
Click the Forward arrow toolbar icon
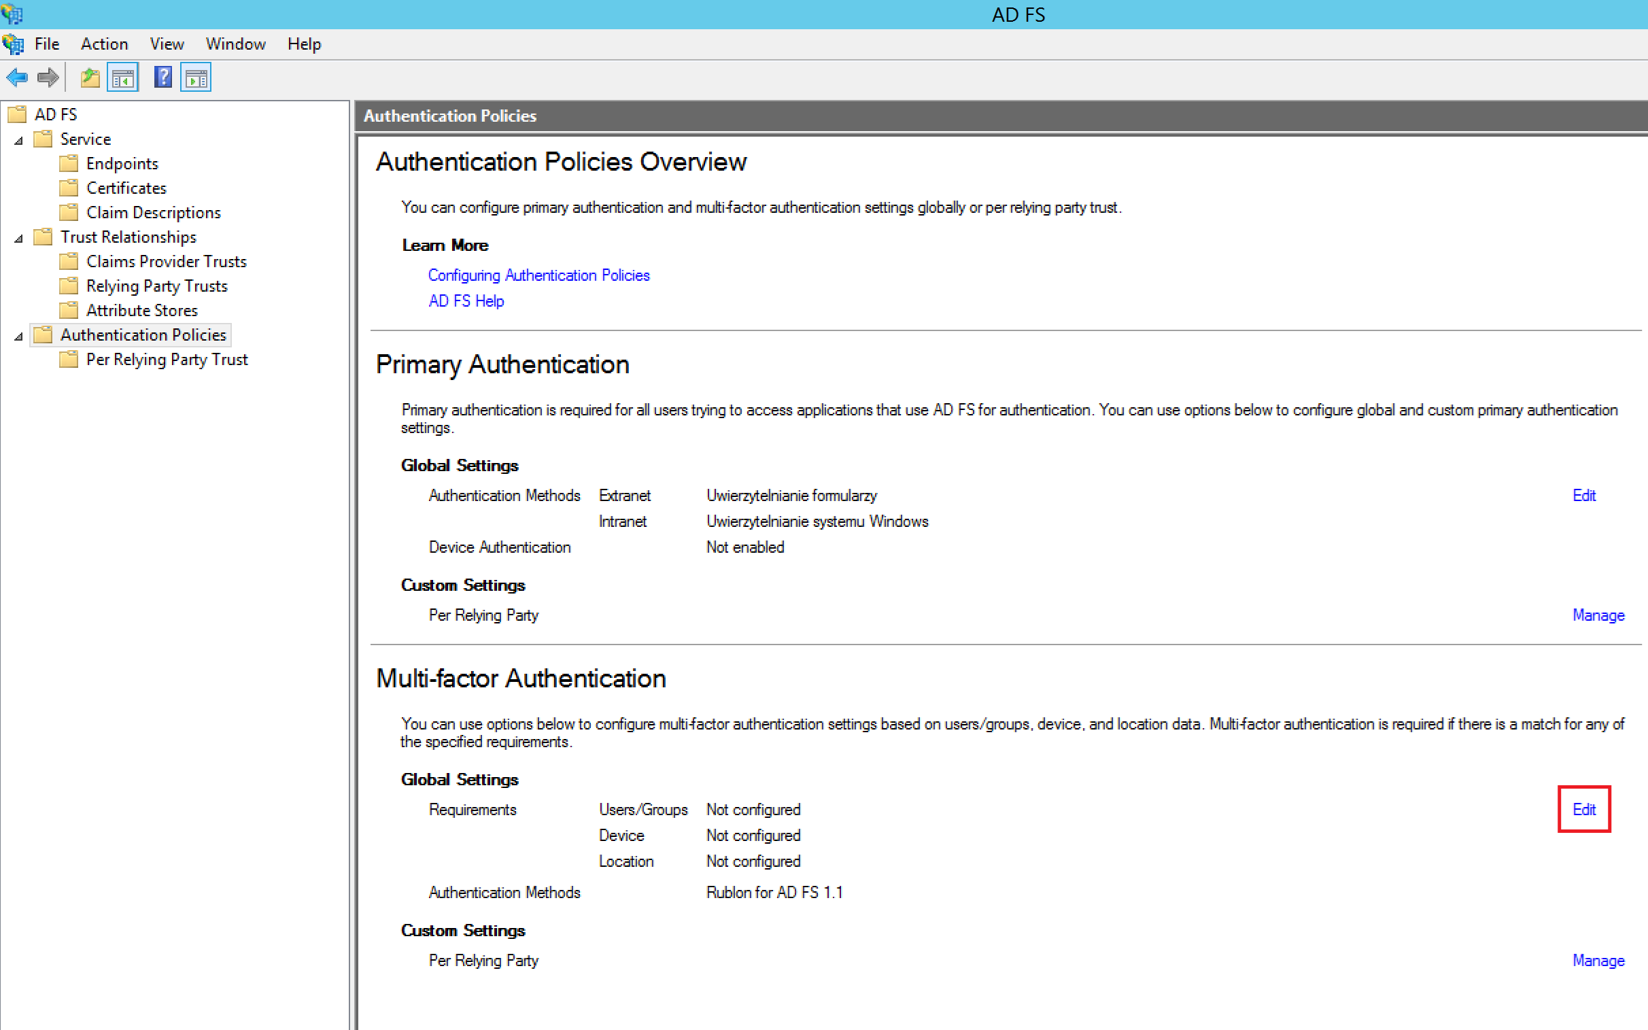[x=48, y=78]
